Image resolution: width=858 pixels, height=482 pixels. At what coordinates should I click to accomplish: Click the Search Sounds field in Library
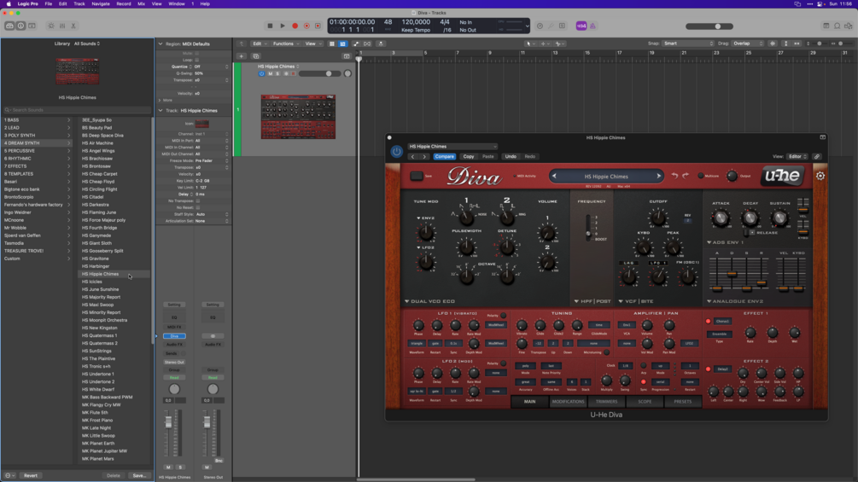[x=77, y=110]
